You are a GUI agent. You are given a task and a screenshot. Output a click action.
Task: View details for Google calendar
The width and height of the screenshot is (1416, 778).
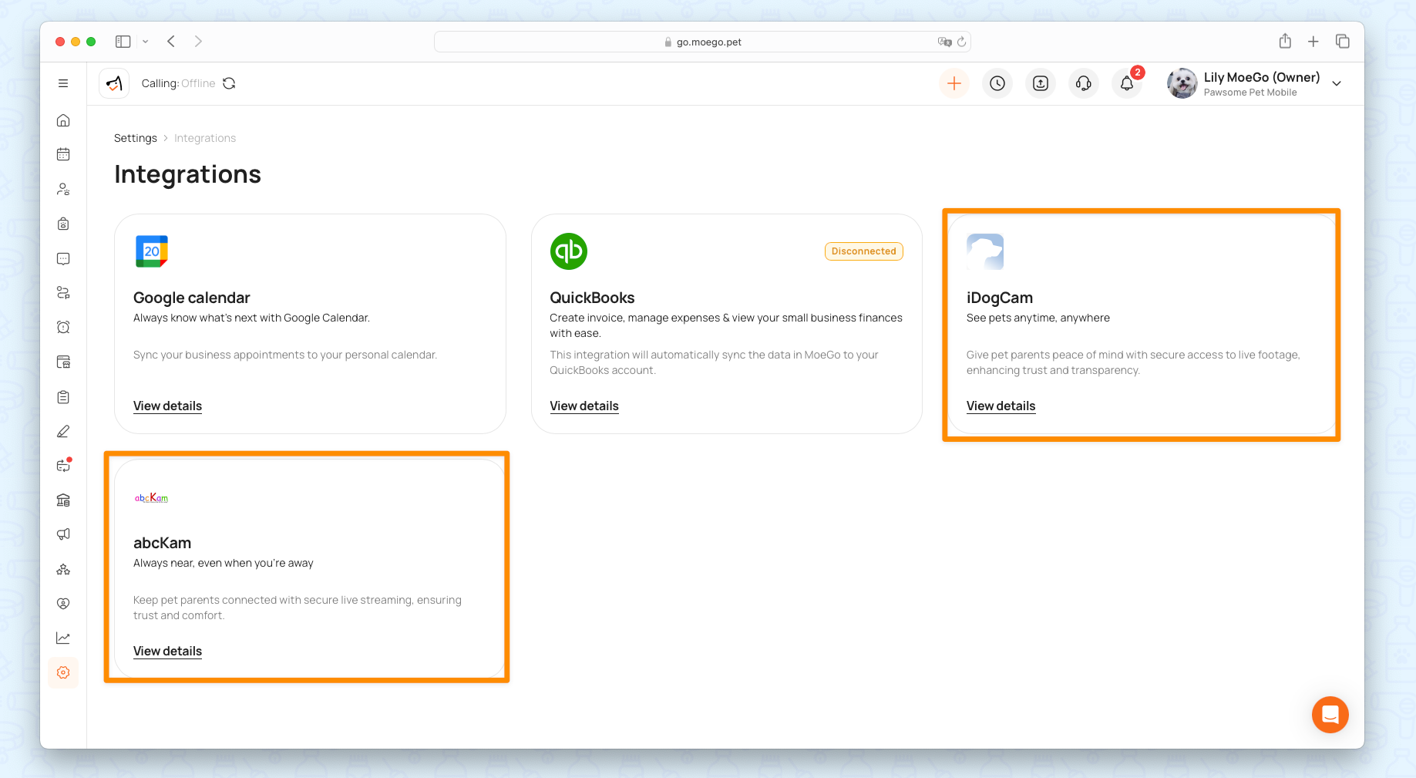point(167,406)
